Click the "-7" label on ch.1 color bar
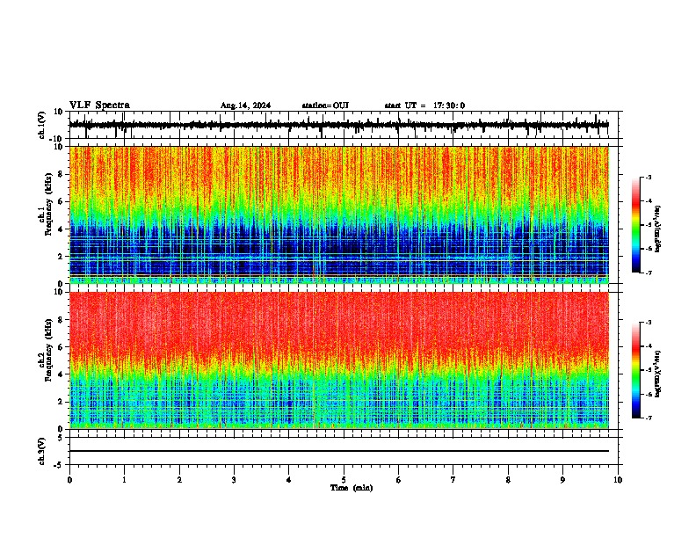This screenshot has width=696, height=538. (x=649, y=273)
